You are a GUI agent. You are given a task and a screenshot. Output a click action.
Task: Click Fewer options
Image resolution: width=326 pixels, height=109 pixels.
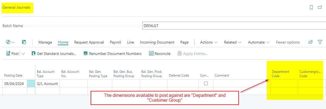click(x=288, y=42)
